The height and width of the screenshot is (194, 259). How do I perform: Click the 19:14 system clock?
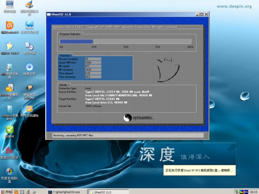(253, 192)
